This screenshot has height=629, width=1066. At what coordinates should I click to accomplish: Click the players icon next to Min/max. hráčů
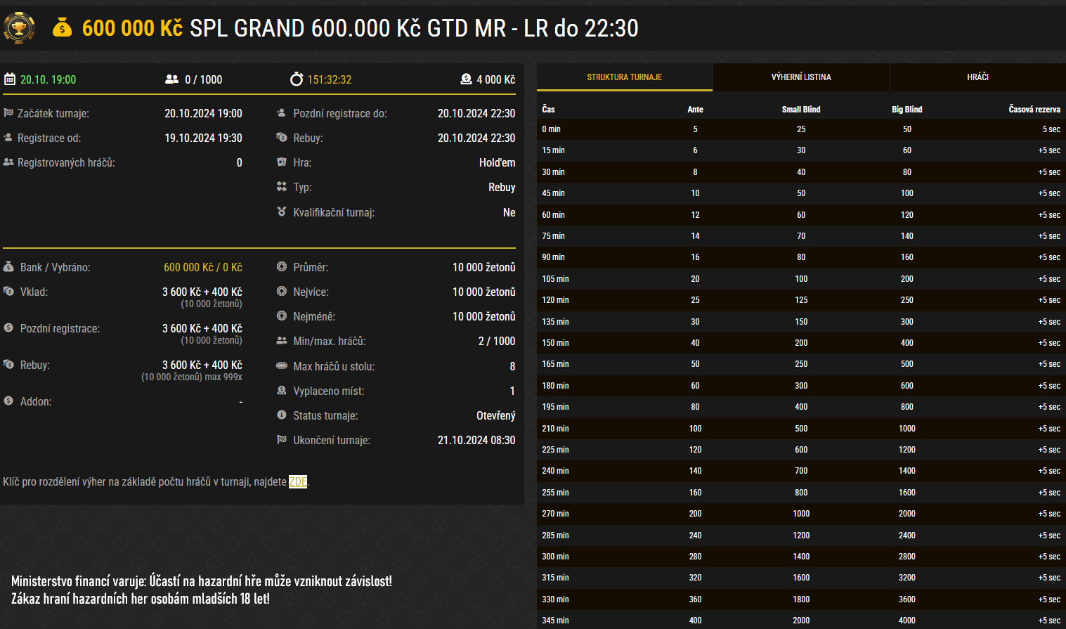click(281, 341)
